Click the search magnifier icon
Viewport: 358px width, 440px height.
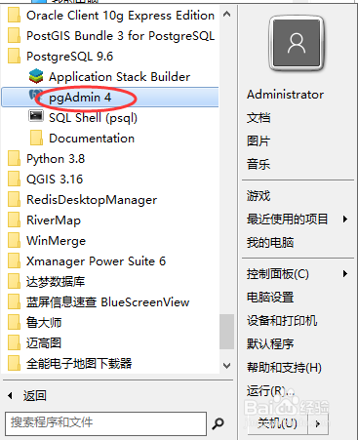click(218, 423)
